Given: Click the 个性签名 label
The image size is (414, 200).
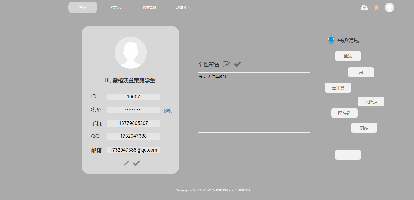Looking at the screenshot, I should pos(209,64).
